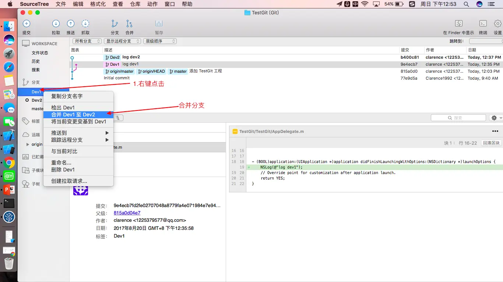Open the 跳转到 combo box
Viewport: 503px width, 282px height.
486,41
